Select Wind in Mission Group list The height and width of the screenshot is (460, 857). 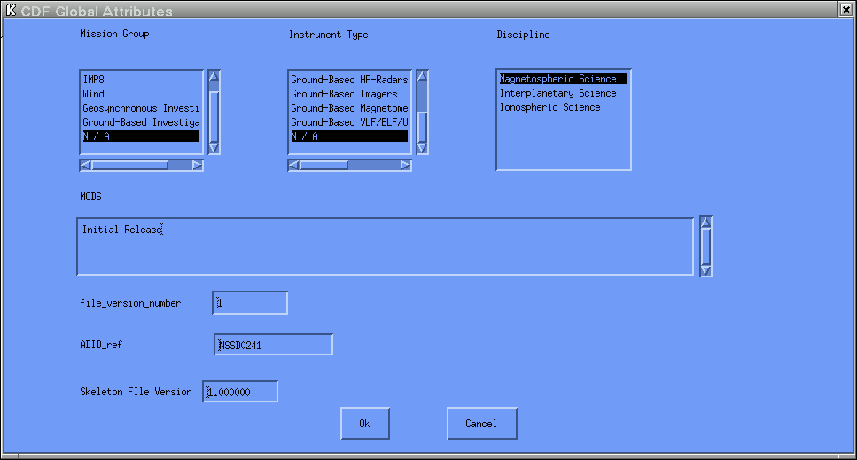pos(141,94)
